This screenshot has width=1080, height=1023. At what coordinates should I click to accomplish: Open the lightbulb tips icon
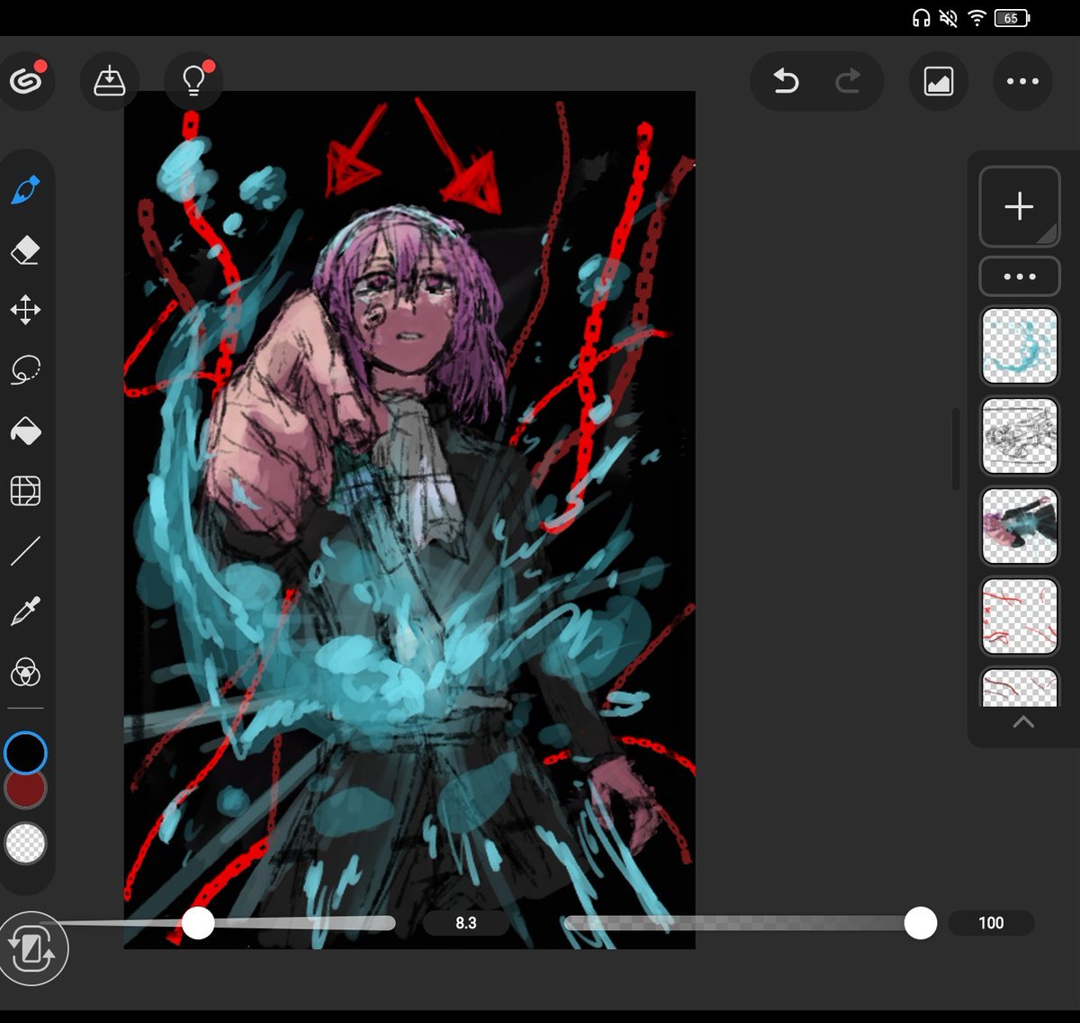[194, 81]
